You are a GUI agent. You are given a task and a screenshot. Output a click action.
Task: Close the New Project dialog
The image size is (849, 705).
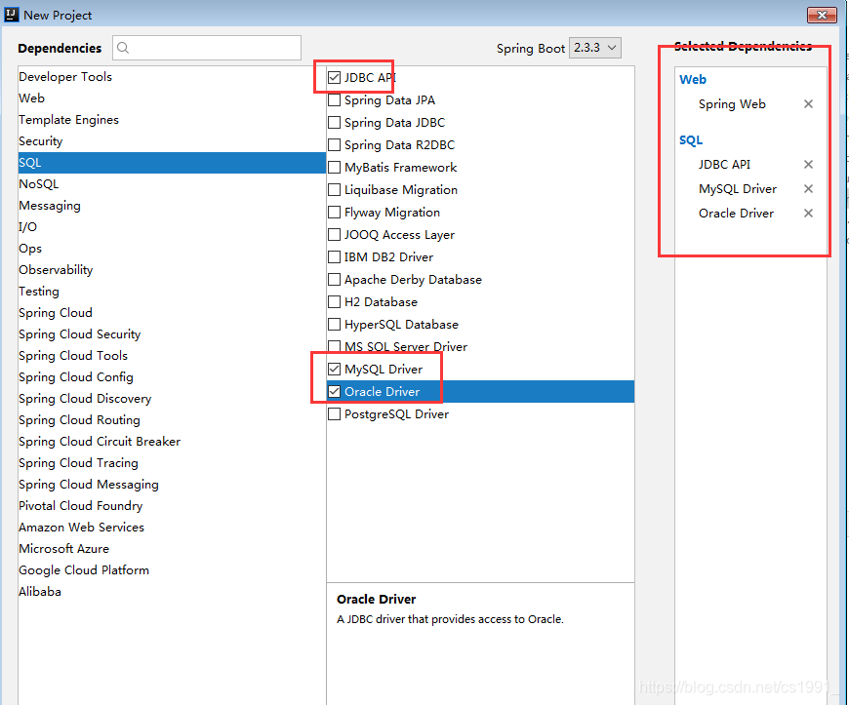[822, 16]
